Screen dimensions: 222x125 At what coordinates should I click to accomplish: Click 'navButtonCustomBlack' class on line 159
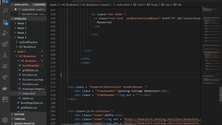[x=143, y=18]
